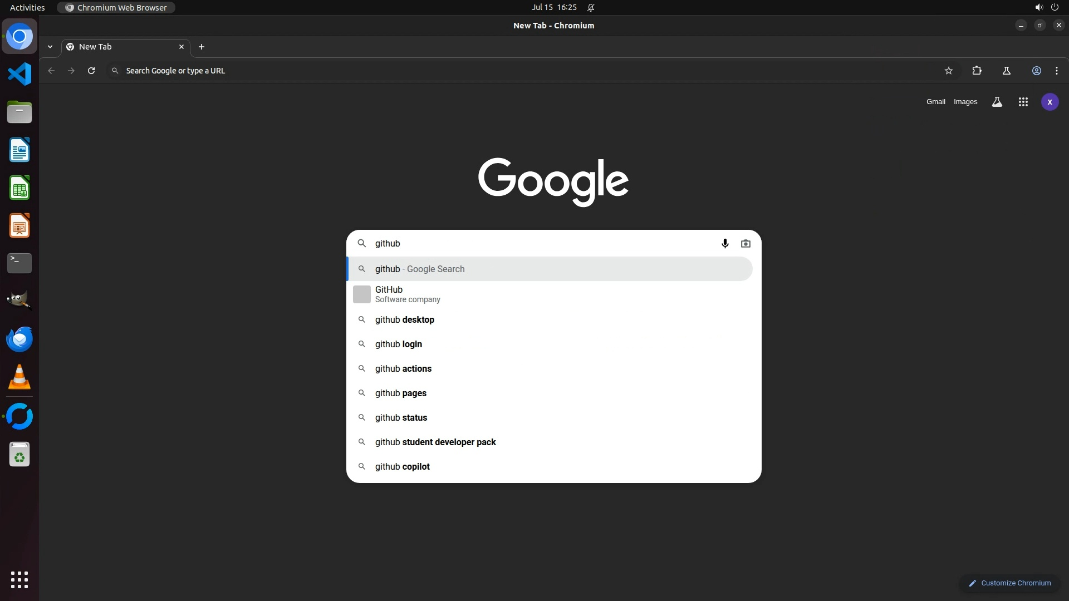Screen dimensions: 1069x601
Task: Open the Google apps grid
Action: pyautogui.click(x=1023, y=102)
